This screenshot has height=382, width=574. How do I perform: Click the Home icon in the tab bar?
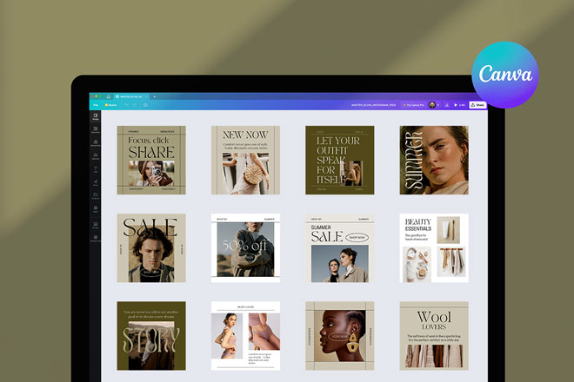109,96
